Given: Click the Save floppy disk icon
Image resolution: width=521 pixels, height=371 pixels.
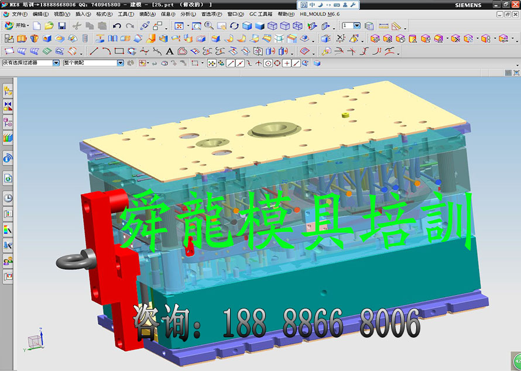Looking at the screenshot, I should click(x=62, y=26).
